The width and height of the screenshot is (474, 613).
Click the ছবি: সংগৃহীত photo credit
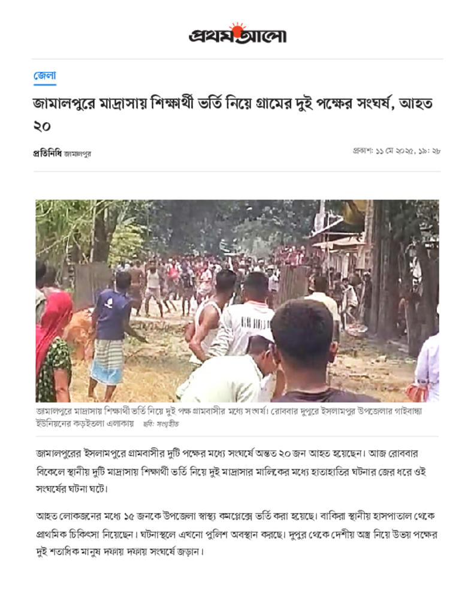point(161,424)
